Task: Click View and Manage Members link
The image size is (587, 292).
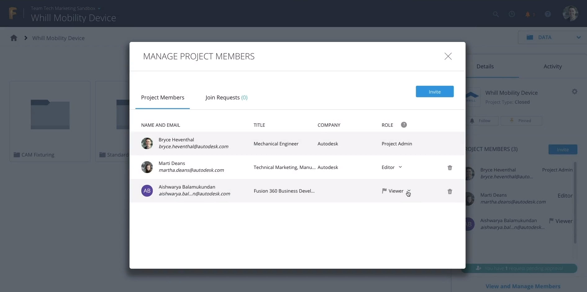Action: (523, 286)
